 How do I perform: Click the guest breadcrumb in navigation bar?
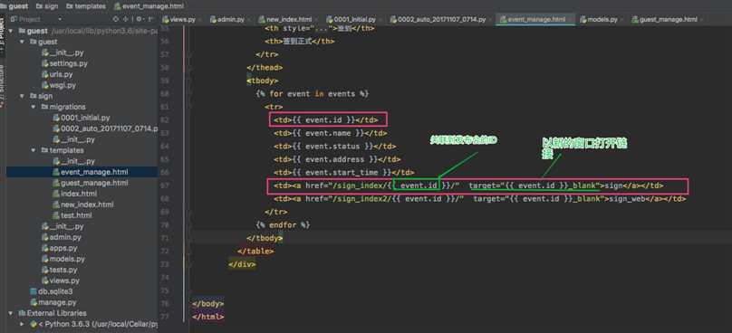(14, 6)
